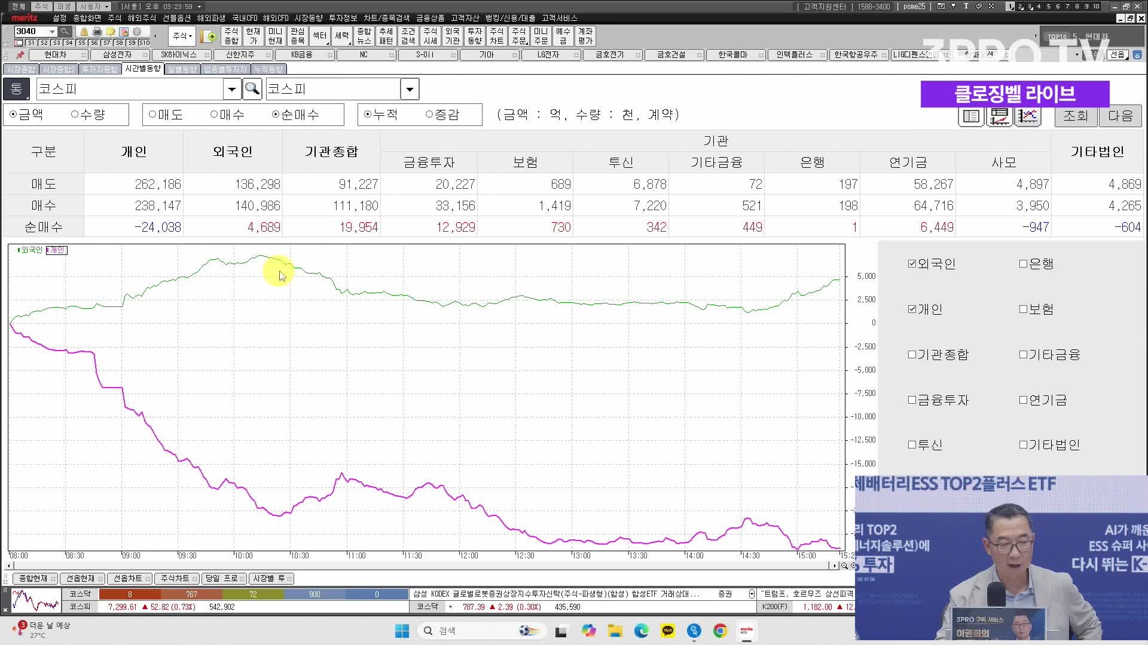
Task: Open the screen number 3040 dropdown
Action: [x=53, y=32]
